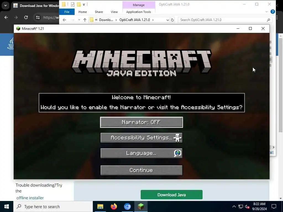The height and width of the screenshot is (212, 283).
Task: Open File Explorer help icon
Action: pyautogui.click(x=272, y=12)
